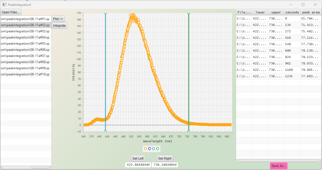Click the PeakIntegration app icon in the title bar
The width and height of the screenshot is (322, 170).
pyautogui.click(x=5, y=5)
